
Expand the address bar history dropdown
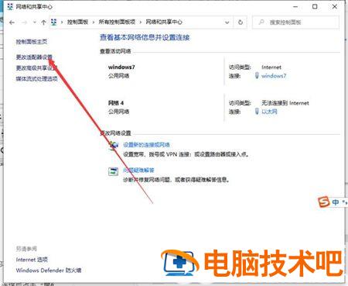click(x=227, y=22)
